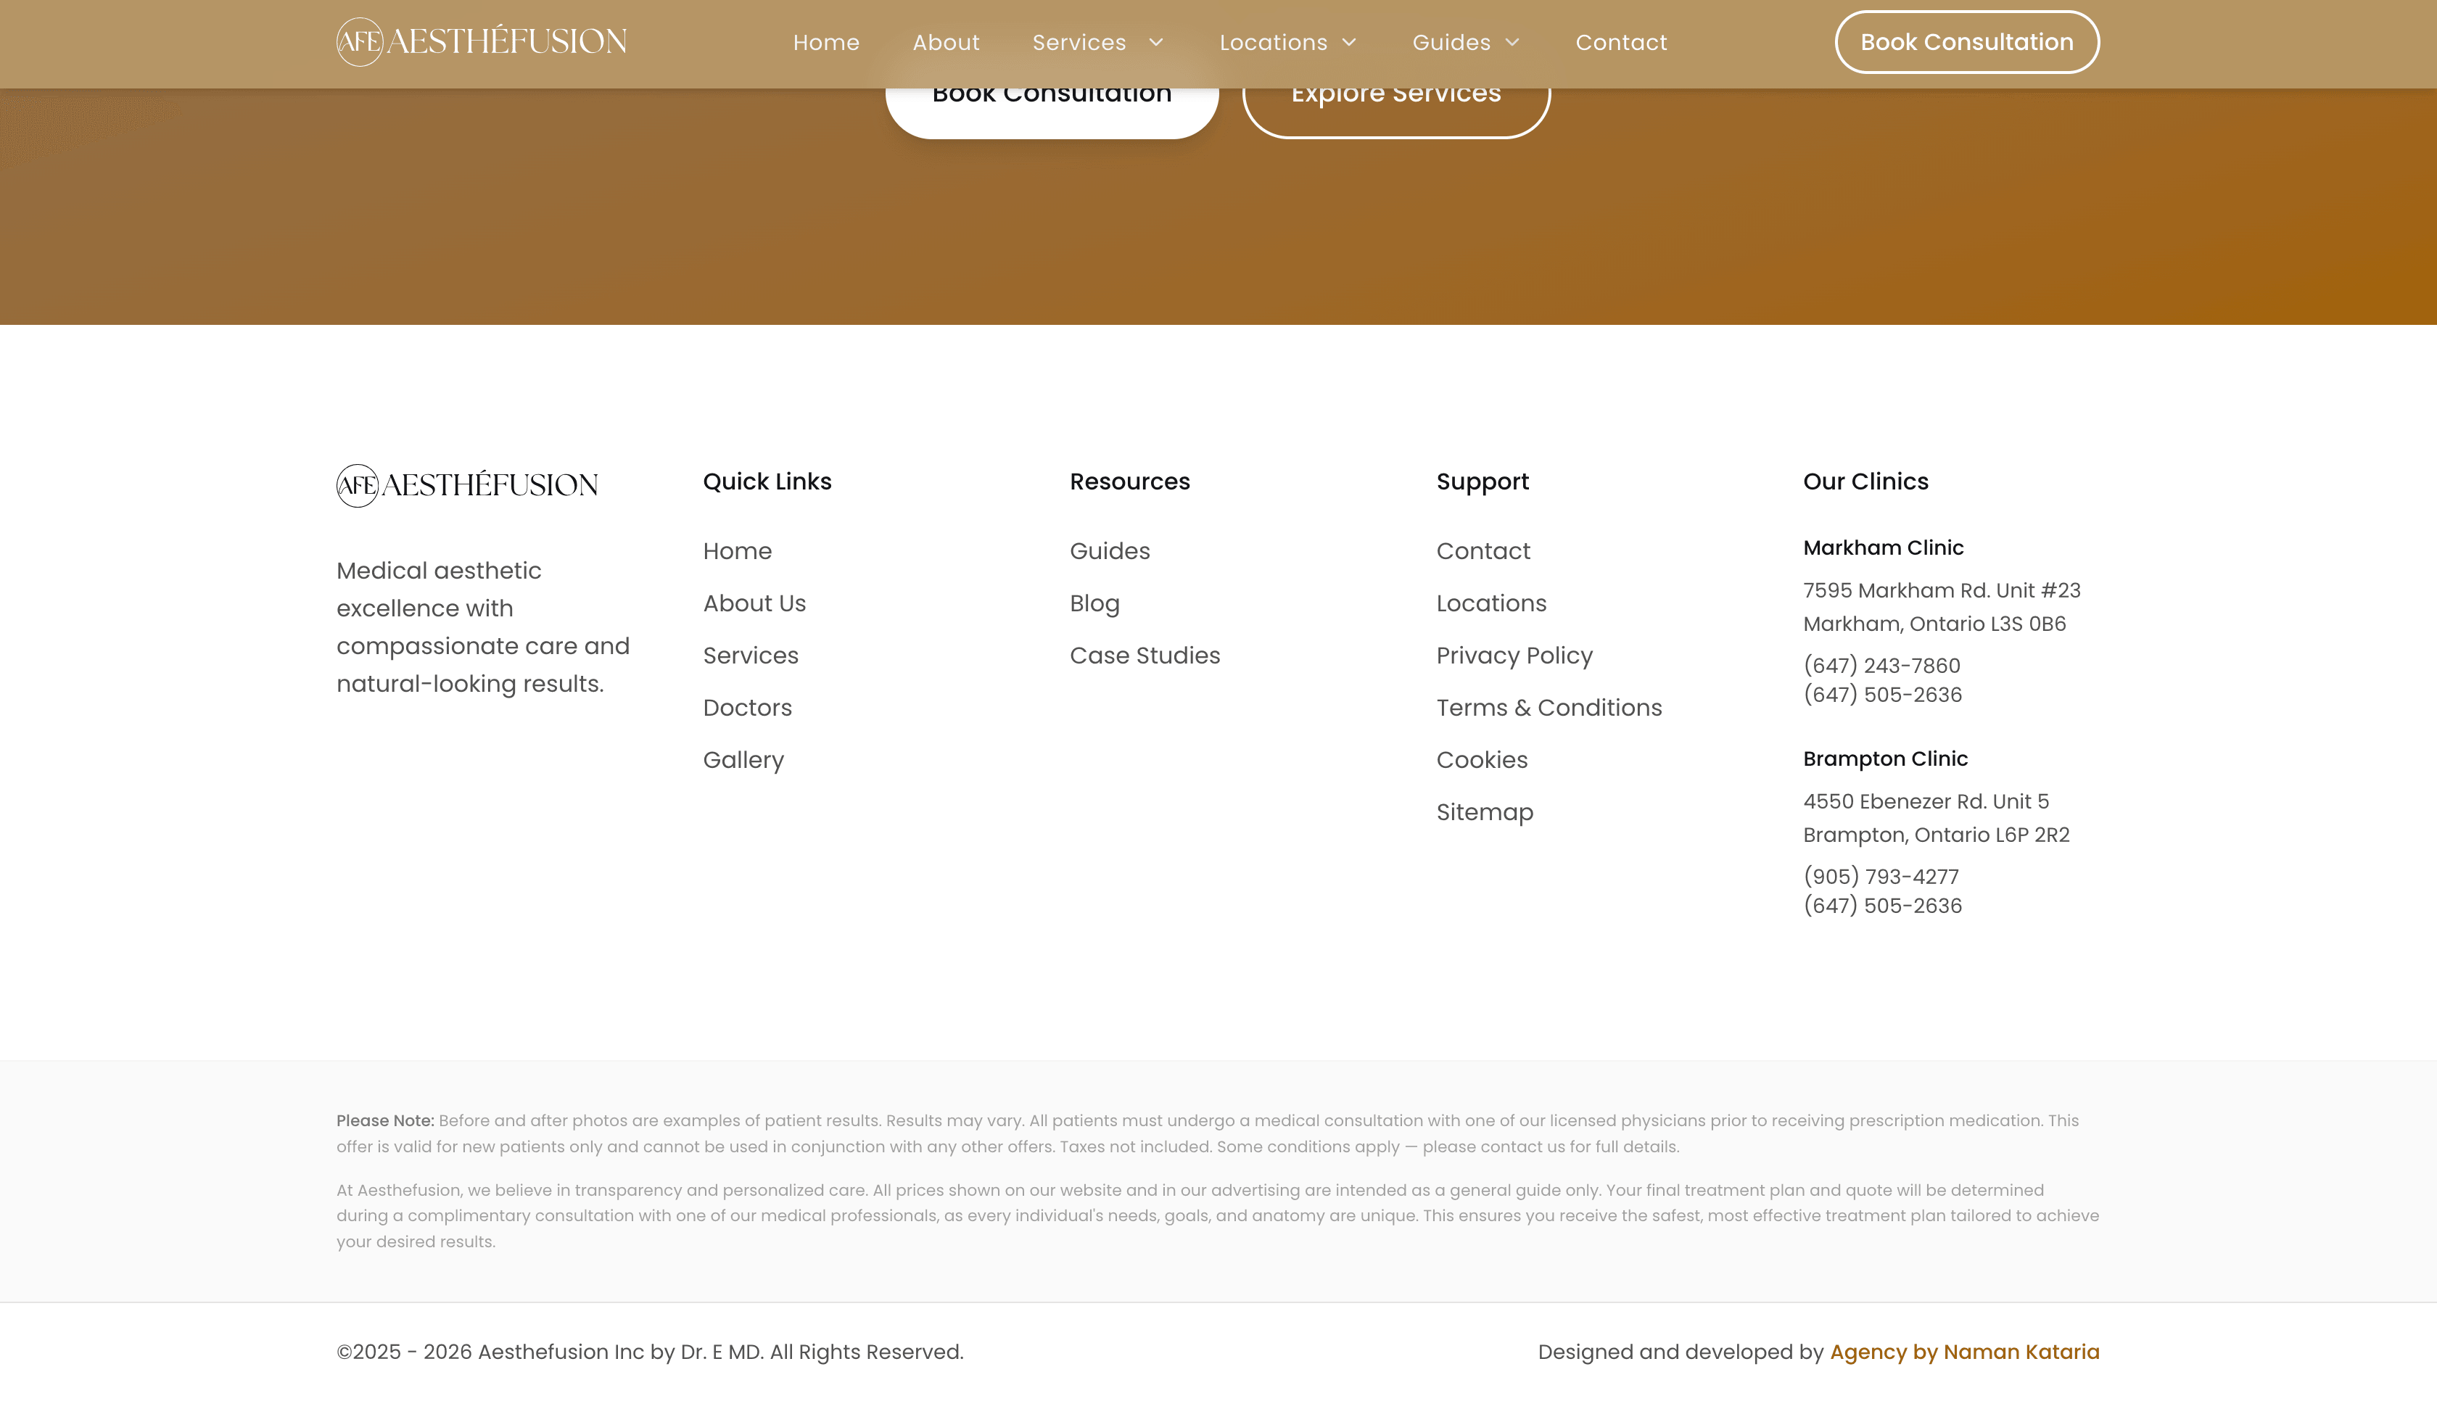Click the Please Note disclaimer label
Image resolution: width=2437 pixels, height=1401 pixels.
[x=385, y=1121]
